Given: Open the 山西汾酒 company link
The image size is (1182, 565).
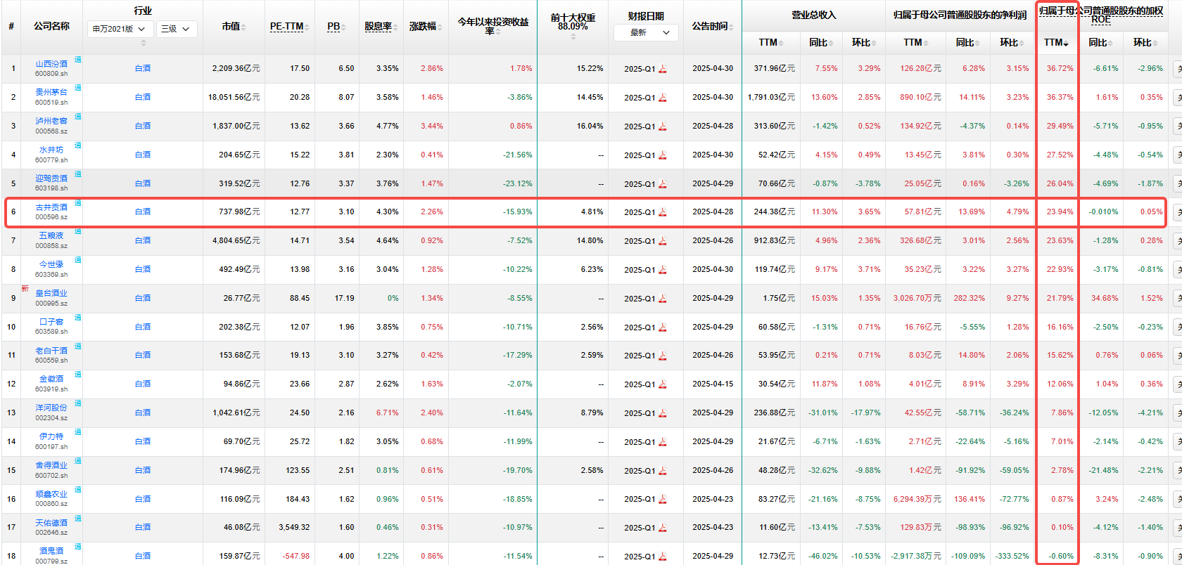Looking at the screenshot, I should [x=51, y=64].
